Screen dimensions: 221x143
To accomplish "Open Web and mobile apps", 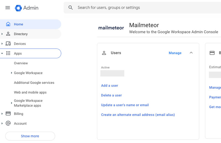I will point(30,92).
